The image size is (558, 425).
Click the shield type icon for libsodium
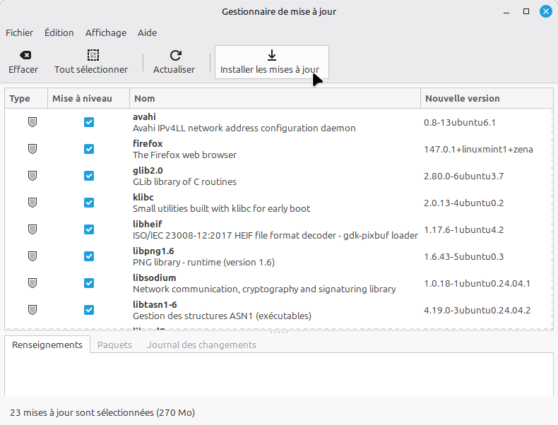(x=32, y=283)
